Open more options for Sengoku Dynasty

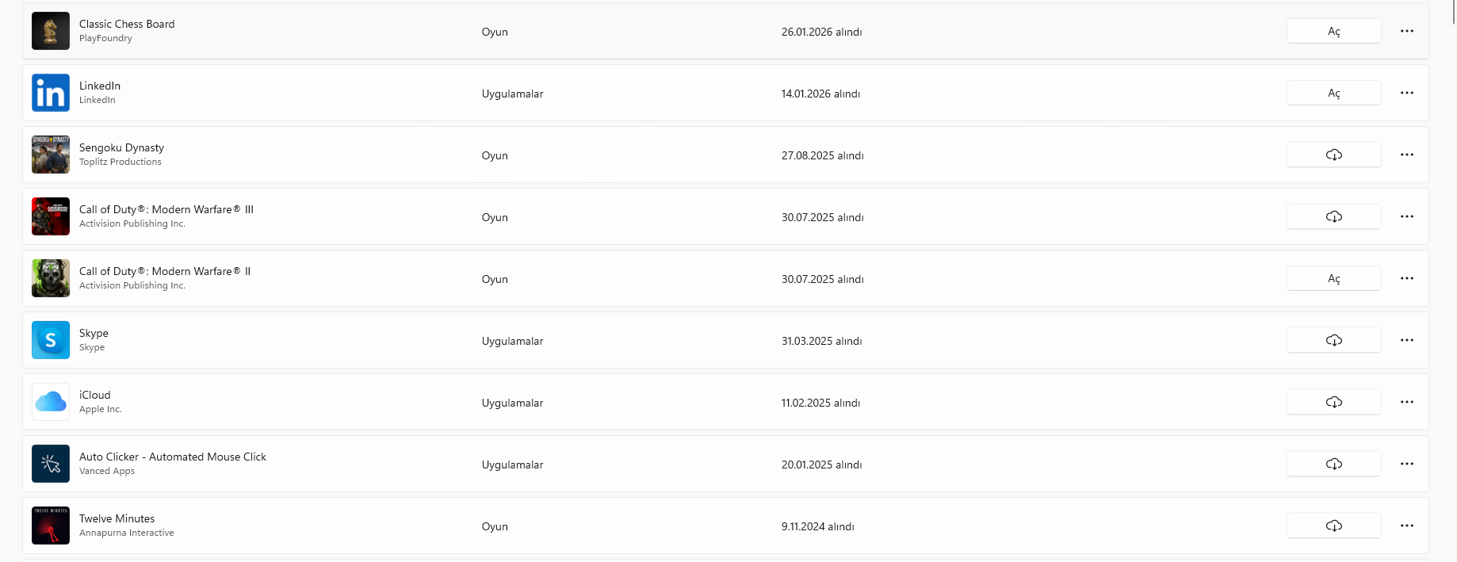point(1407,155)
